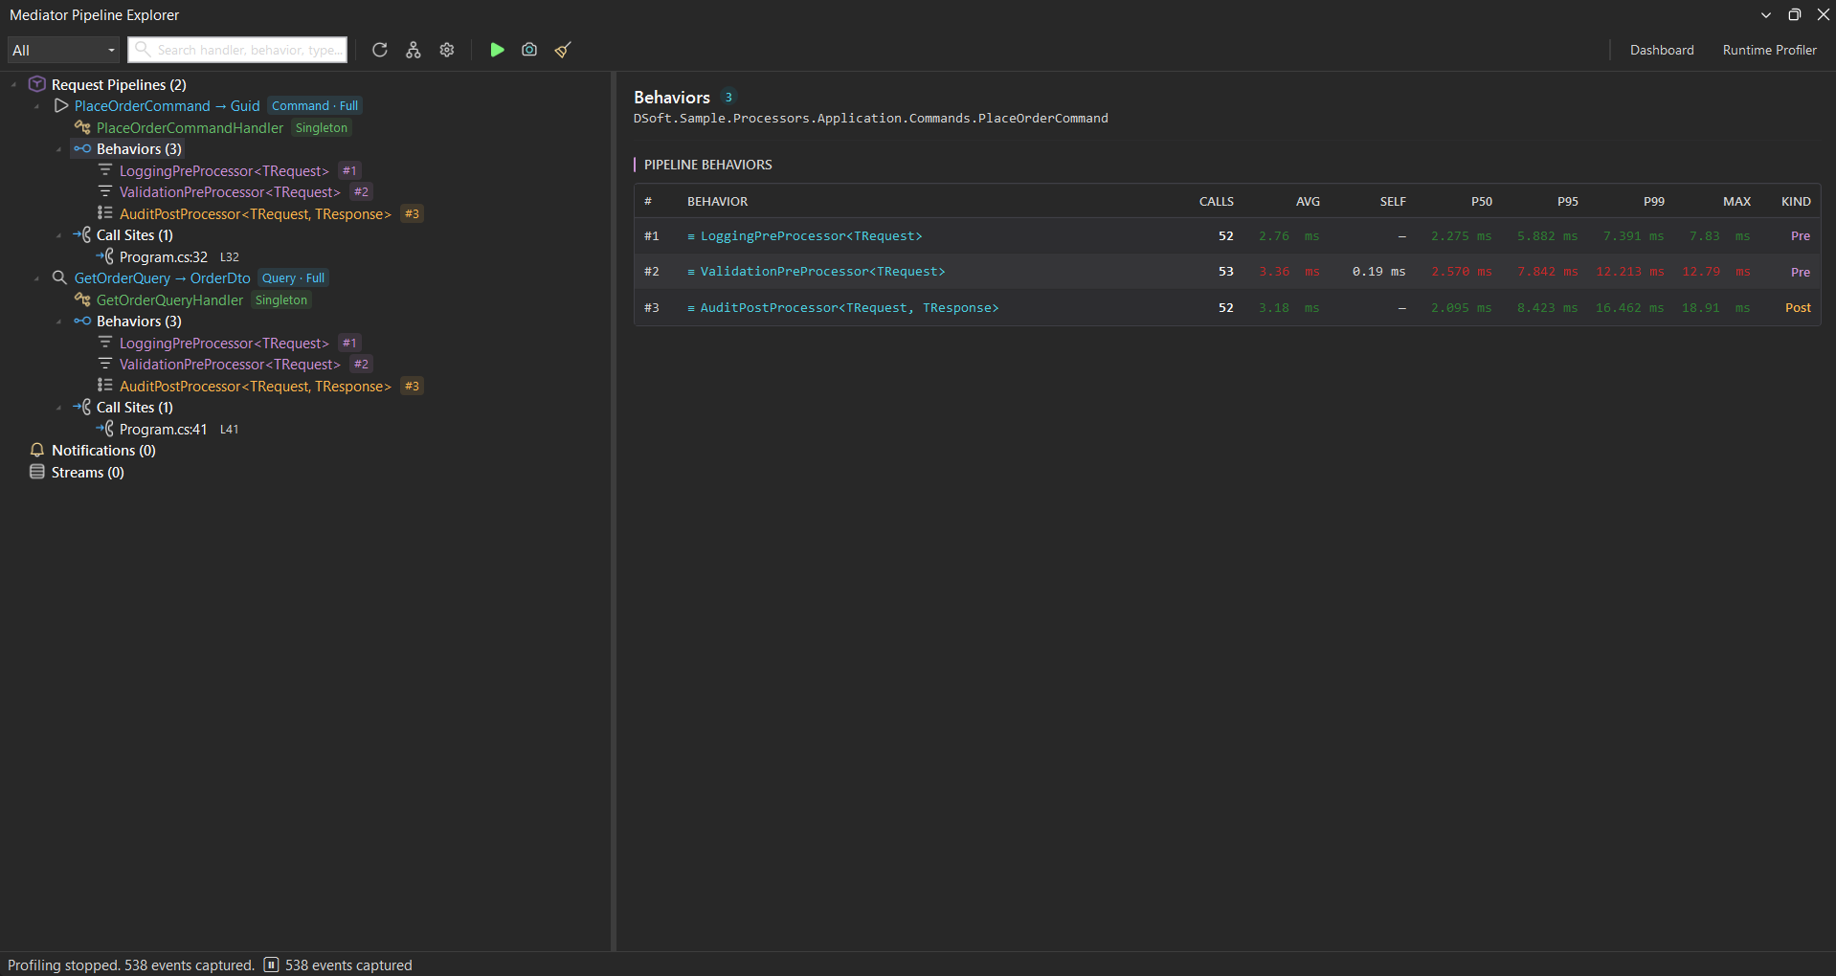Click the Command · Full badge
This screenshot has width=1836, height=976.
pos(315,105)
